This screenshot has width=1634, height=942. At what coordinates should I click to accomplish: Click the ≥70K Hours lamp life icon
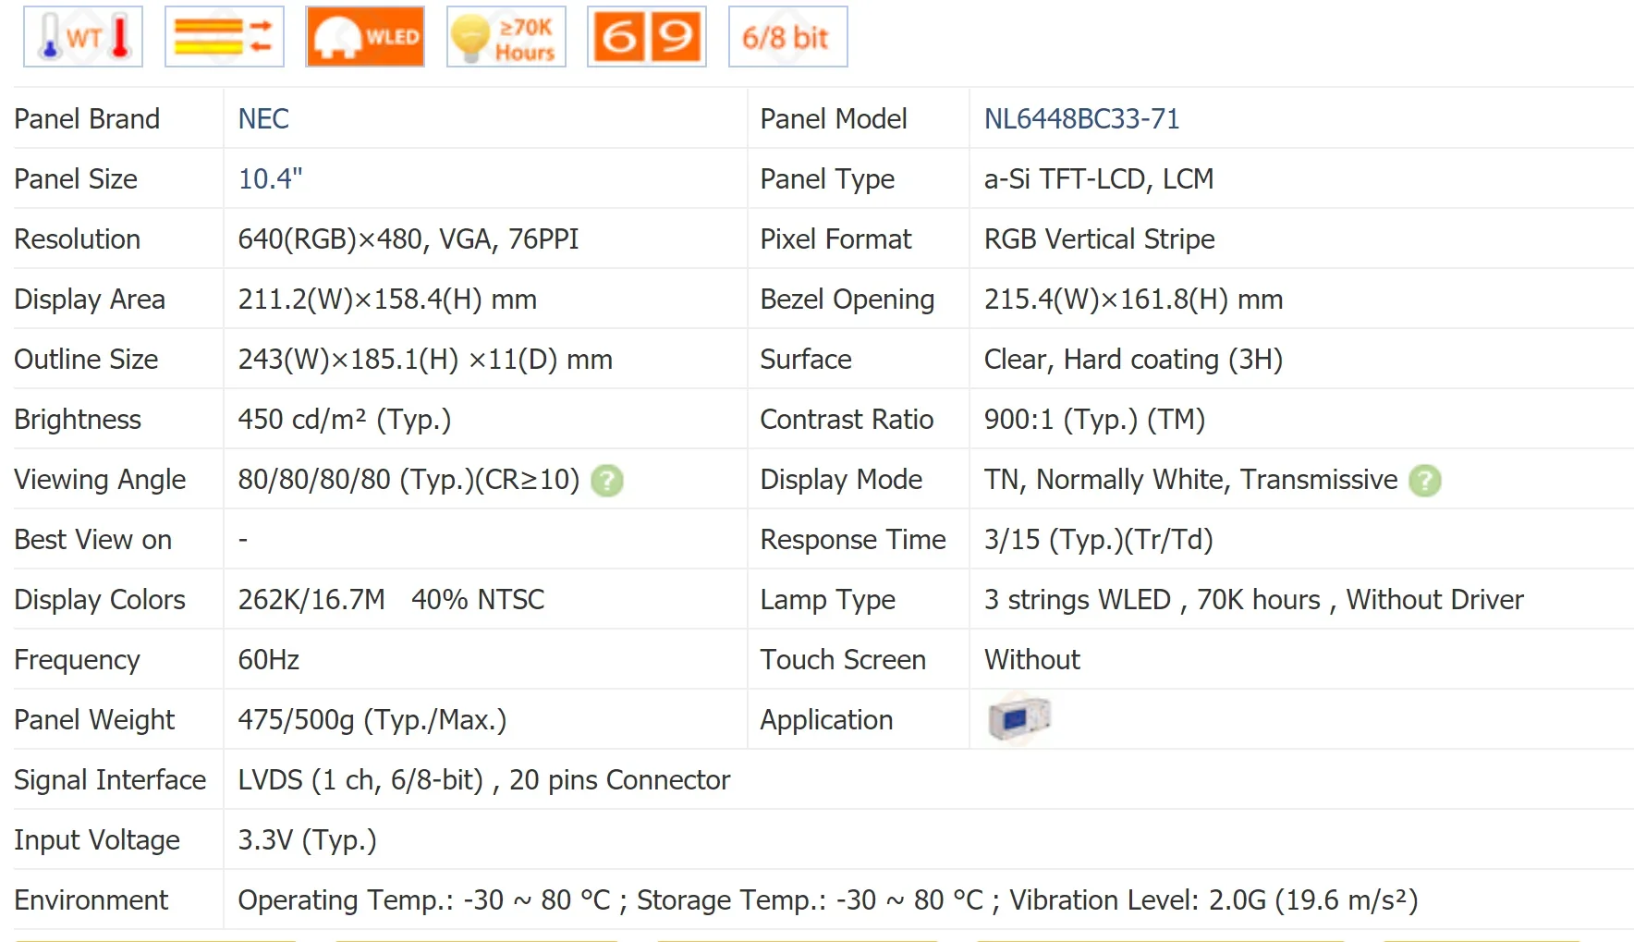coord(506,37)
